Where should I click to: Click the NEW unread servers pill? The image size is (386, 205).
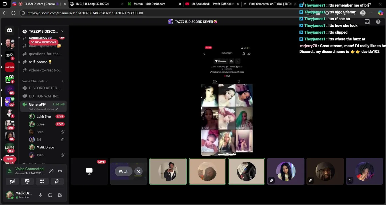point(10,159)
